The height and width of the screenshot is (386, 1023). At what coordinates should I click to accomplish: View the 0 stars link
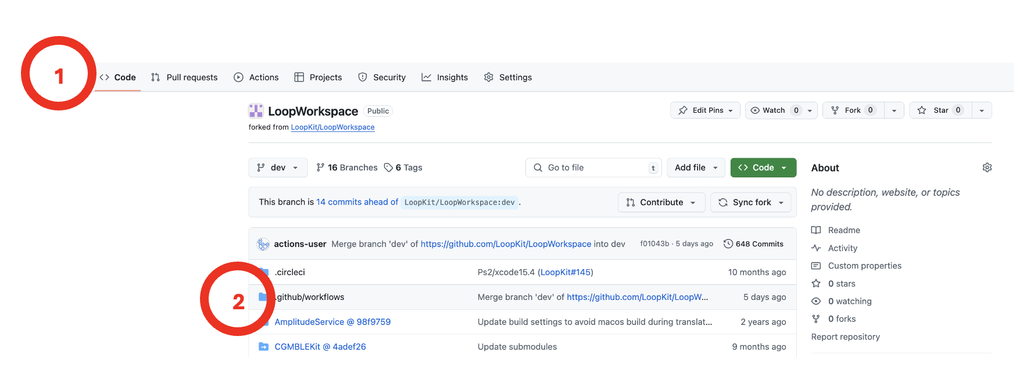(842, 284)
